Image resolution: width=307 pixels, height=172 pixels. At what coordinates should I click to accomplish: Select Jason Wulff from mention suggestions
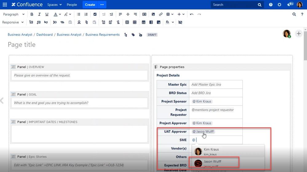(228, 163)
